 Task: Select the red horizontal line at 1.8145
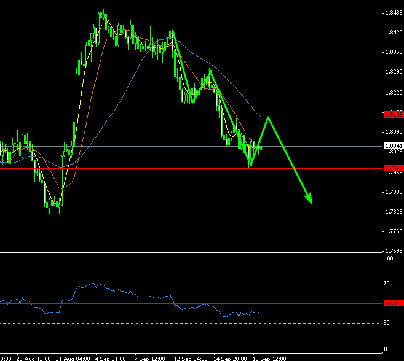191,115
